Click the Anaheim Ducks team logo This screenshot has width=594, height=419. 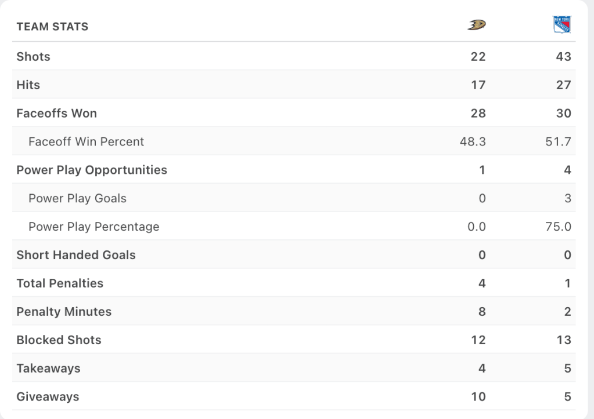click(476, 25)
